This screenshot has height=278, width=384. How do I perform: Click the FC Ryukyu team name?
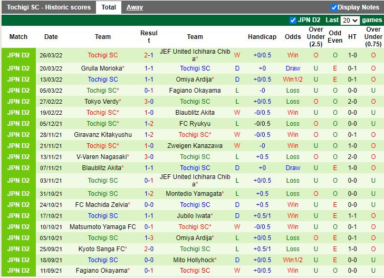(195, 124)
